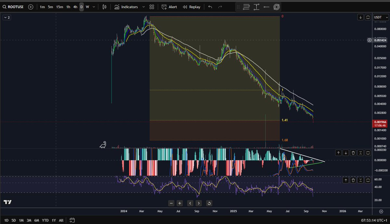Screen dimensions: 390x224
Task: Open the ROOTUSDT symbol search
Action: (13, 7)
